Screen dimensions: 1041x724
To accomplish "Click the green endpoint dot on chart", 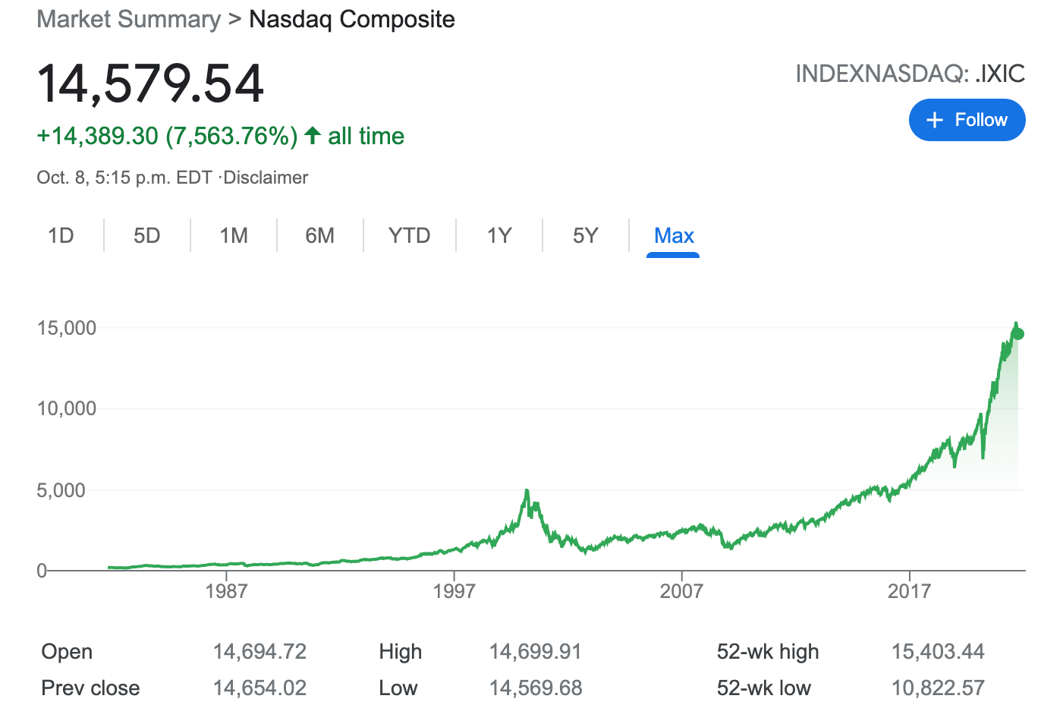I will [1018, 334].
